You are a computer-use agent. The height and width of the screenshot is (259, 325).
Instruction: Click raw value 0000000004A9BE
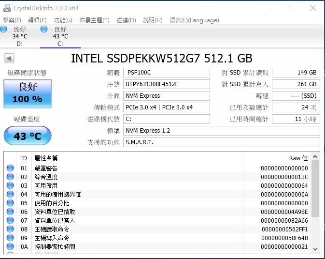click(x=284, y=212)
